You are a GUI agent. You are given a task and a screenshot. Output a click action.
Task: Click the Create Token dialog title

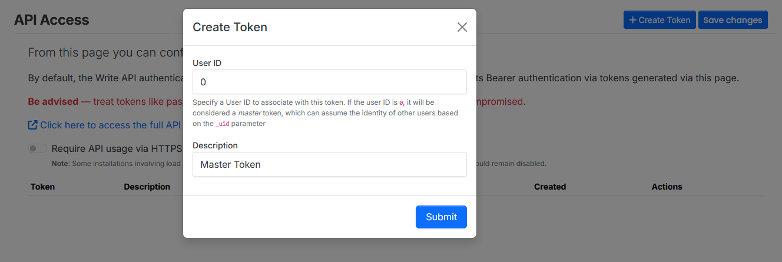[x=230, y=27]
